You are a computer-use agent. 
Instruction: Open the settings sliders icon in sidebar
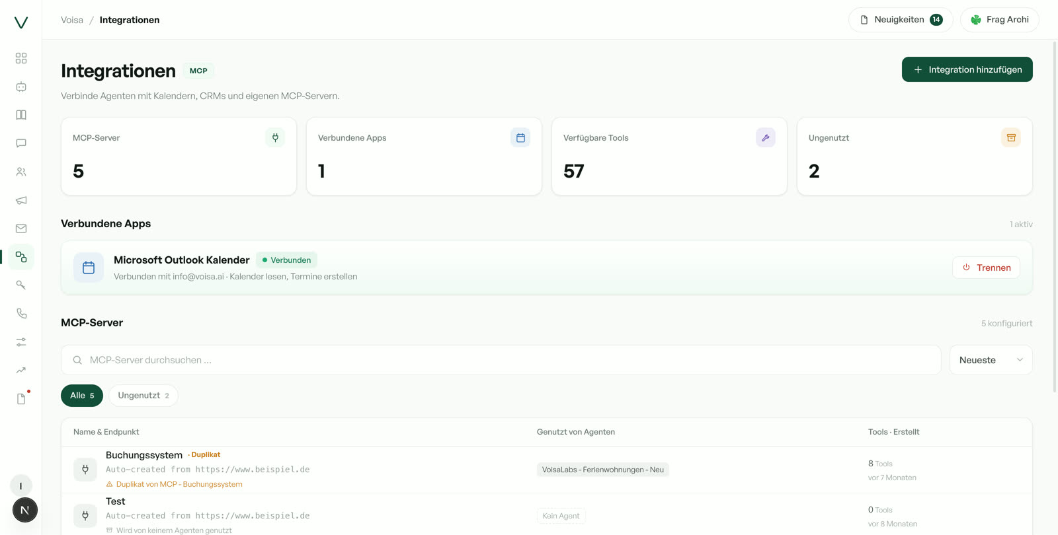point(21,342)
